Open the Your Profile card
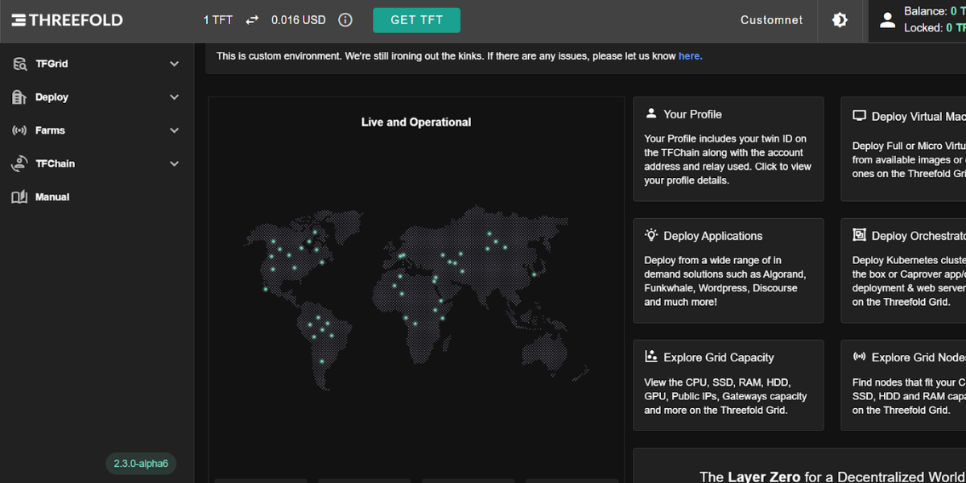The height and width of the screenshot is (483, 966). point(728,149)
